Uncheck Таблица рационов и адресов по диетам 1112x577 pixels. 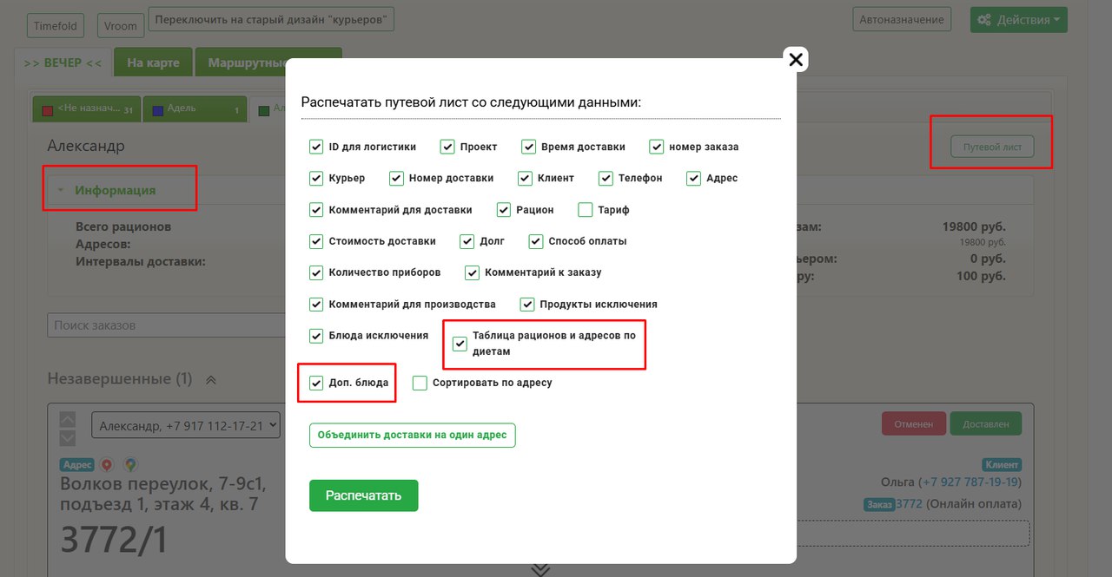click(460, 344)
